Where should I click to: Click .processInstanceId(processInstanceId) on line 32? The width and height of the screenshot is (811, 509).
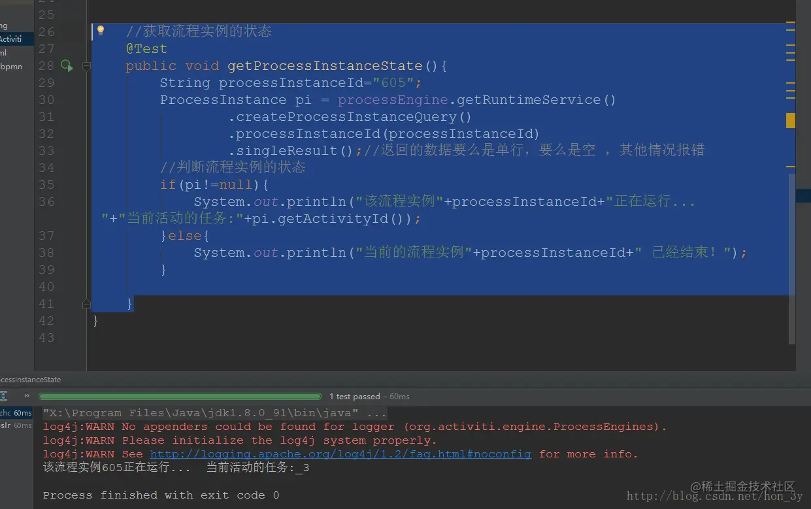(x=384, y=134)
